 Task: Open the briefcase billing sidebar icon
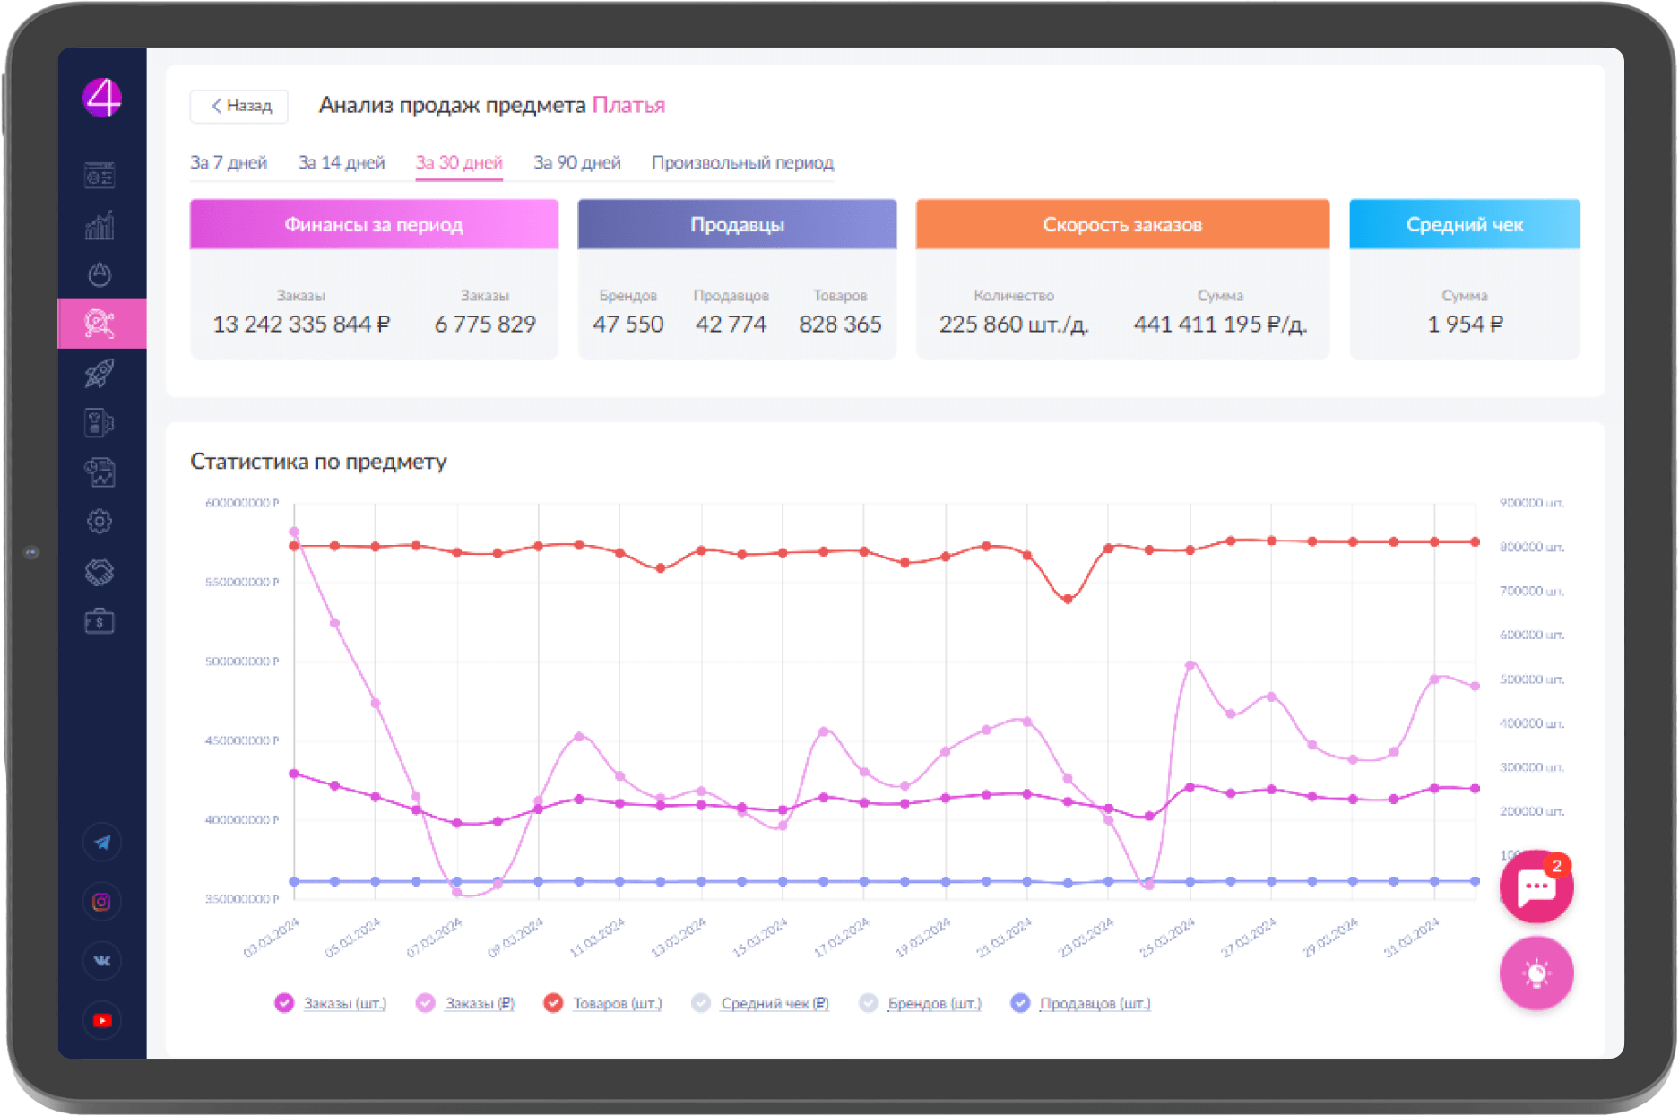pos(100,620)
